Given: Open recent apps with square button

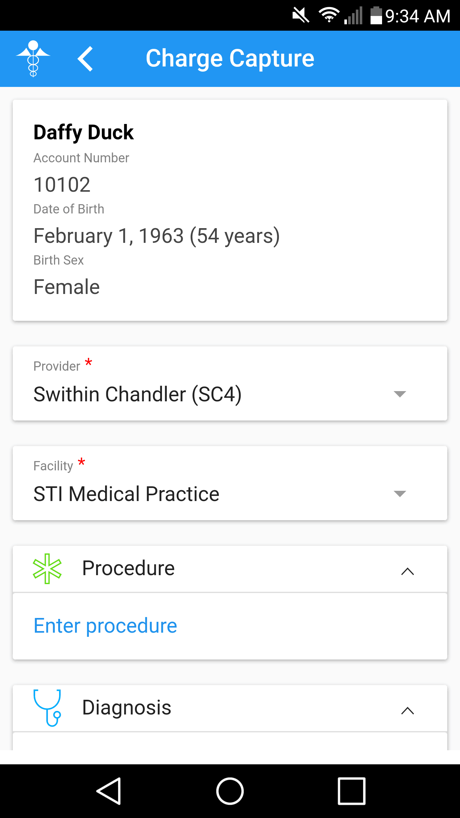Looking at the screenshot, I should [351, 791].
